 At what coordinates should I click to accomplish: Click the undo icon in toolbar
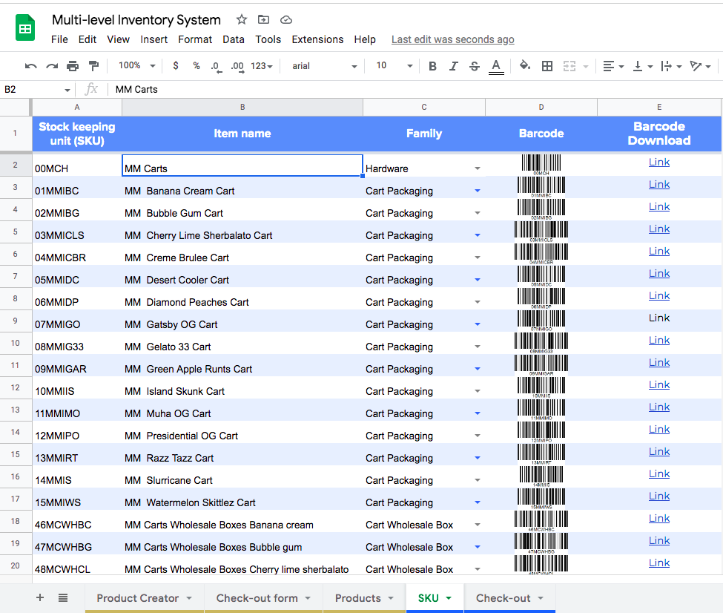click(30, 66)
